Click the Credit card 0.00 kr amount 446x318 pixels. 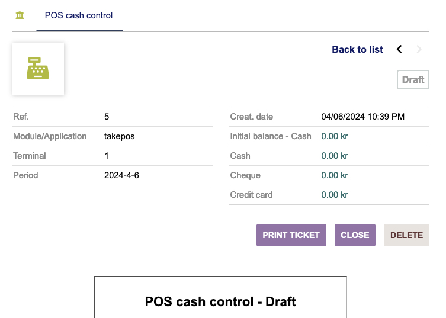[x=334, y=195]
